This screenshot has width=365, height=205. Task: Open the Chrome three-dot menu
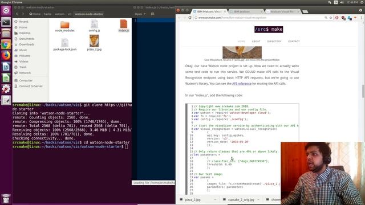pyautogui.click(x=361, y=18)
